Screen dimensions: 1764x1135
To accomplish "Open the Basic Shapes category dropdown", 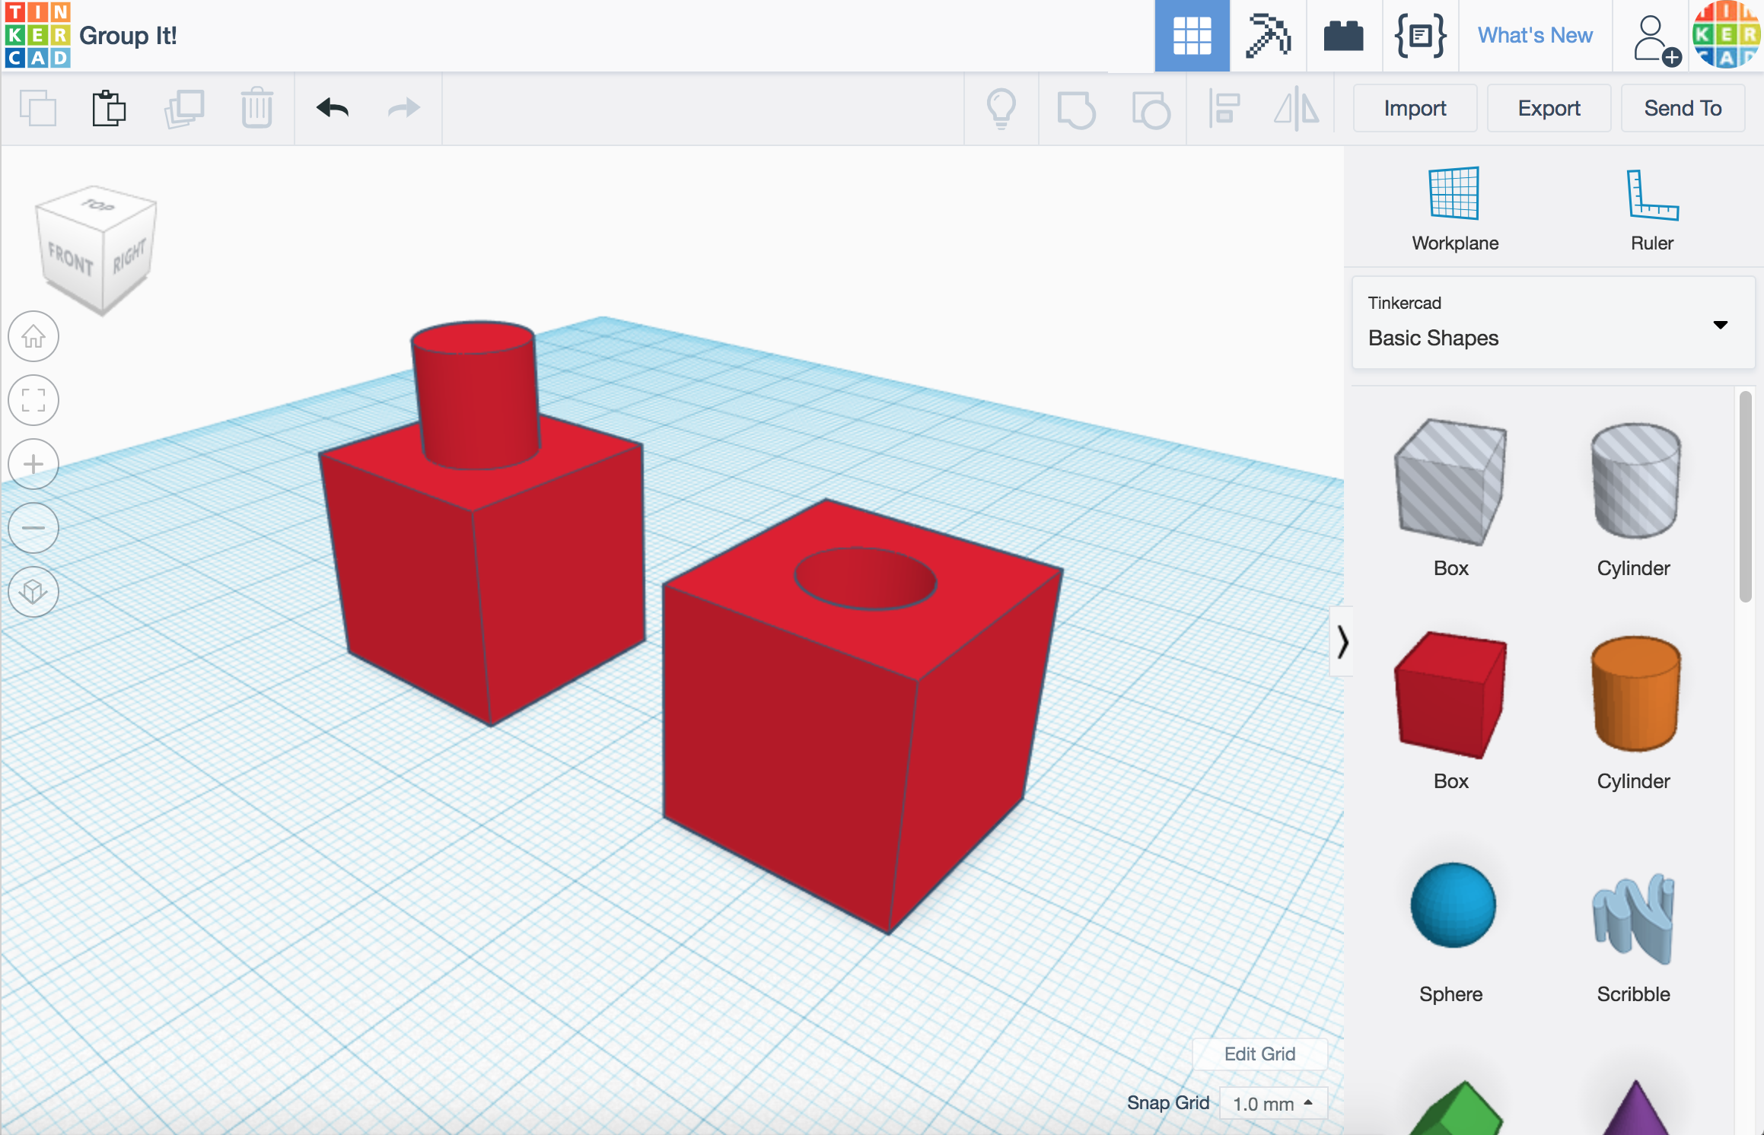I will click(x=1553, y=323).
